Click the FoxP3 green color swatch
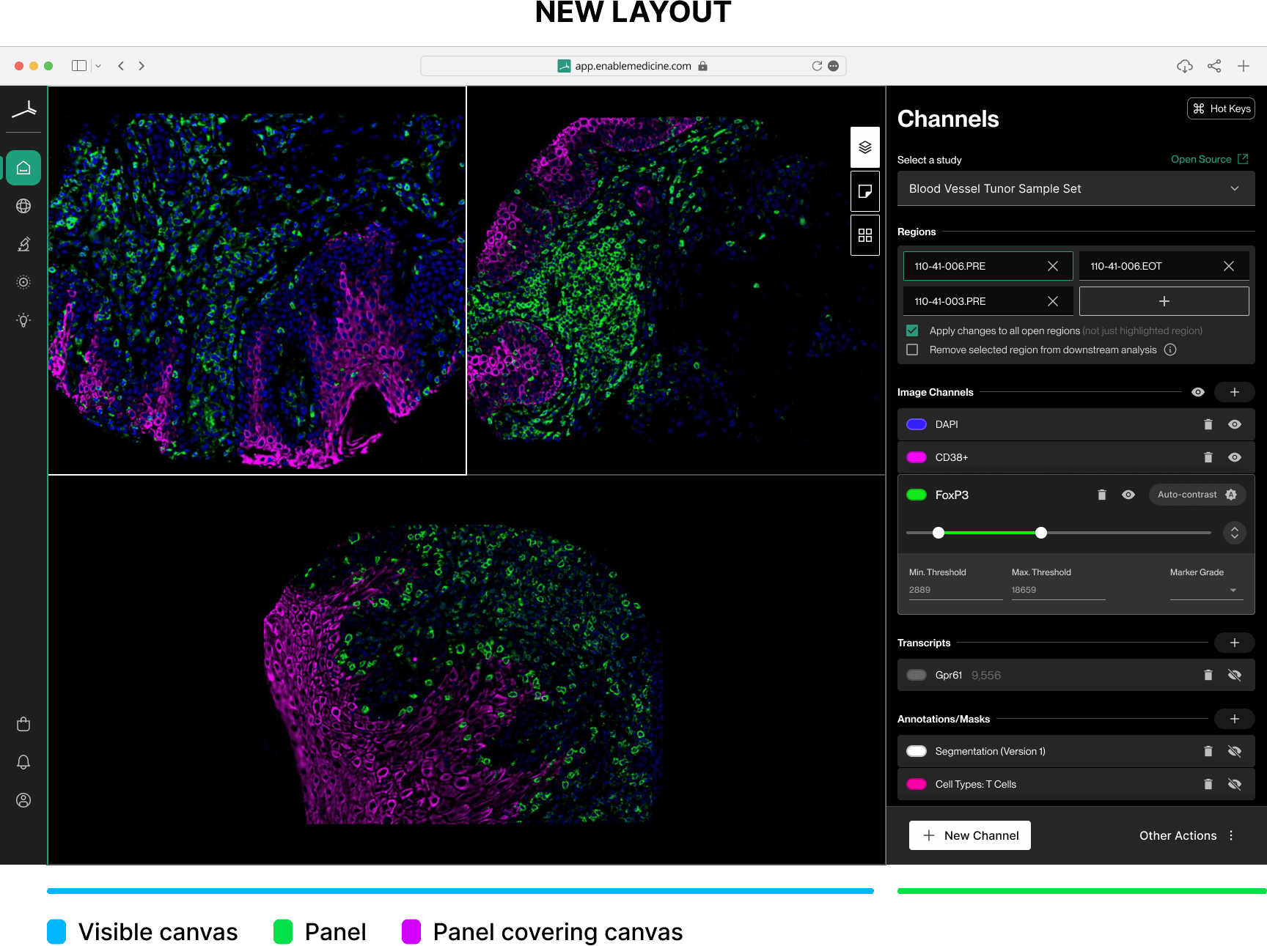 click(917, 495)
